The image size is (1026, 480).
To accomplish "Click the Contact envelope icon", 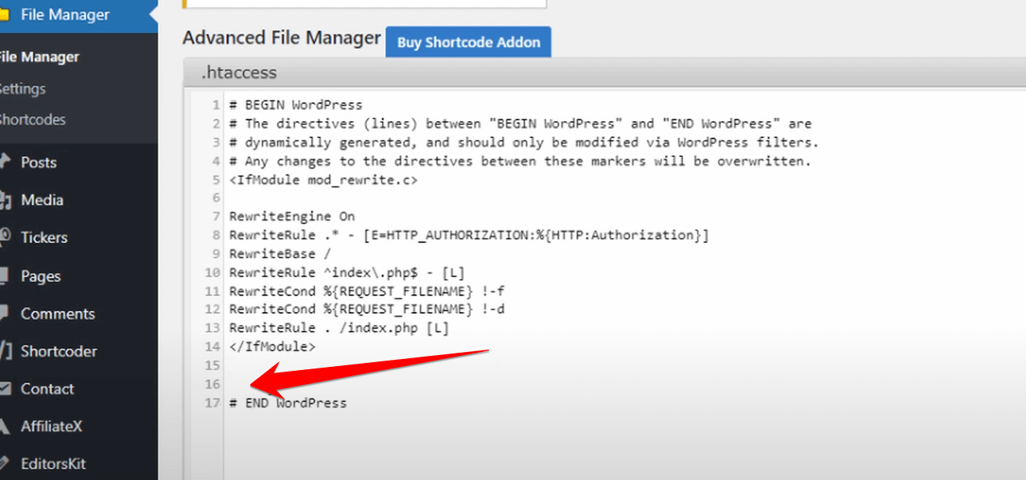I will point(5,389).
